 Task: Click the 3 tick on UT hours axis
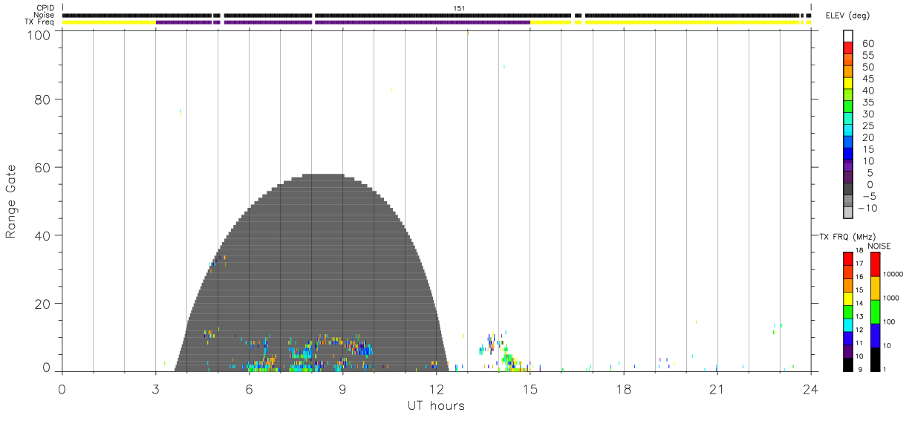tap(155, 388)
